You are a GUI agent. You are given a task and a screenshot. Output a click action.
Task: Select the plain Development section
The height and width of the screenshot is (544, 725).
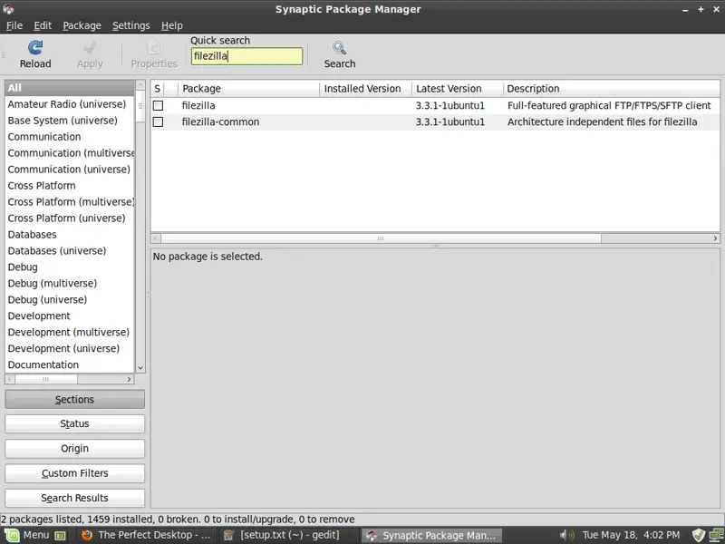(x=70, y=316)
